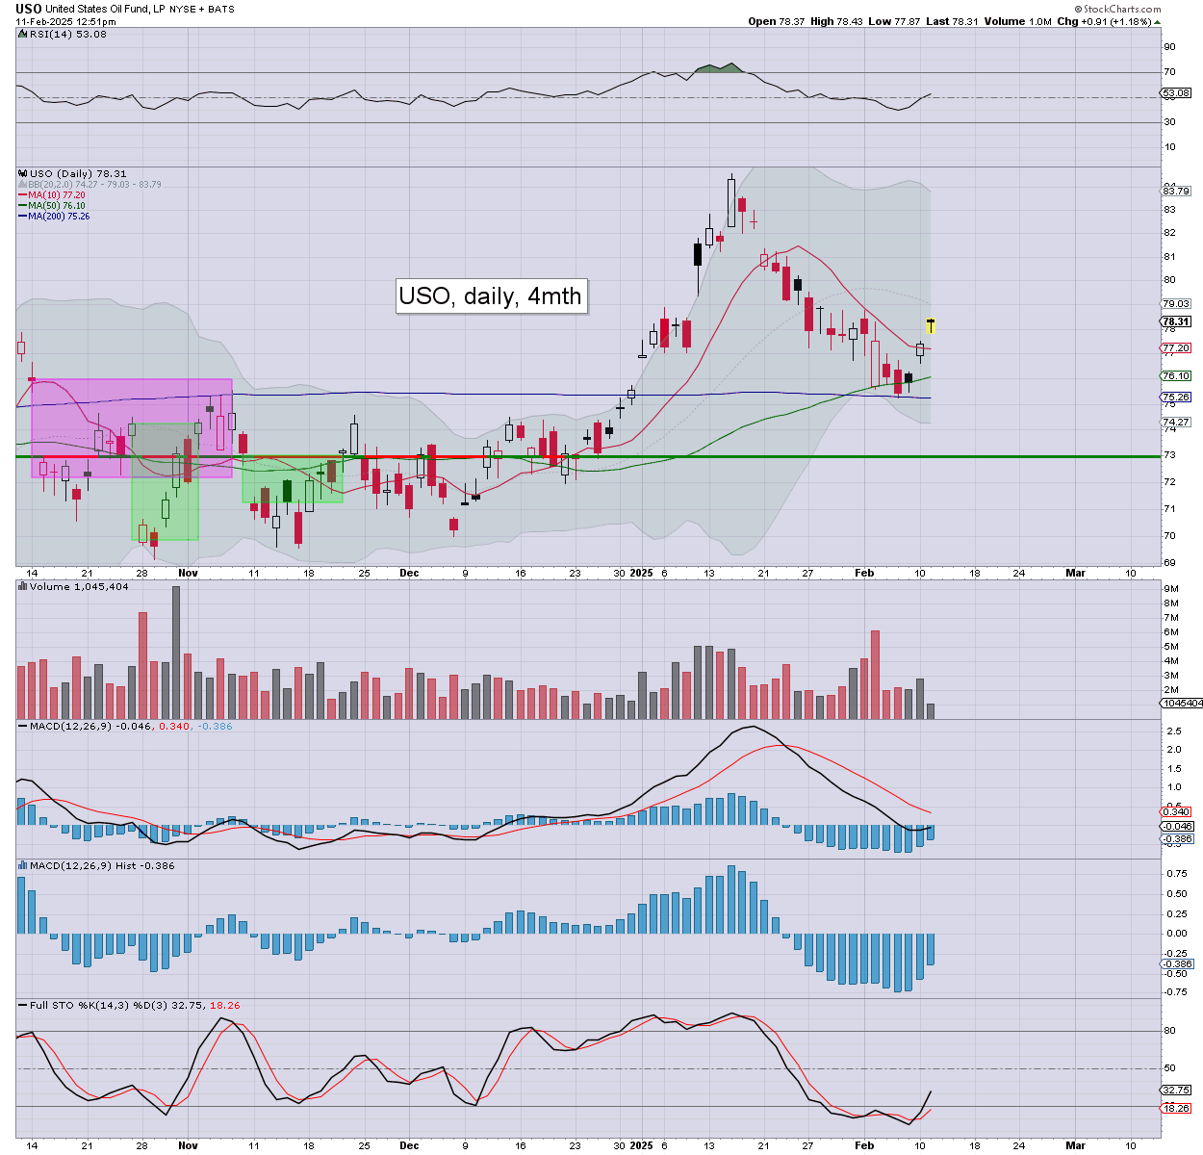Click the RSI(14) indicator icon
The width and height of the screenshot is (1203, 1155).
tap(21, 34)
